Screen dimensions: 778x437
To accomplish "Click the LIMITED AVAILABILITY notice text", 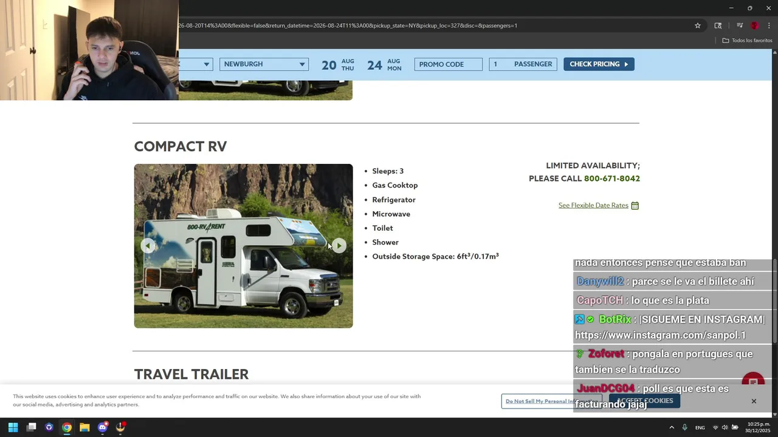I will (x=593, y=166).
